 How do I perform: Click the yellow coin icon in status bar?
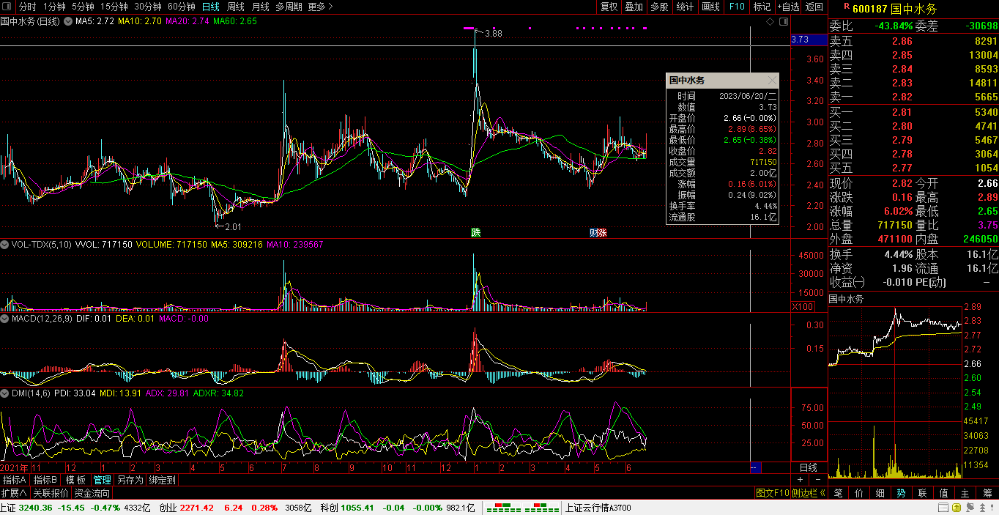[957, 508]
